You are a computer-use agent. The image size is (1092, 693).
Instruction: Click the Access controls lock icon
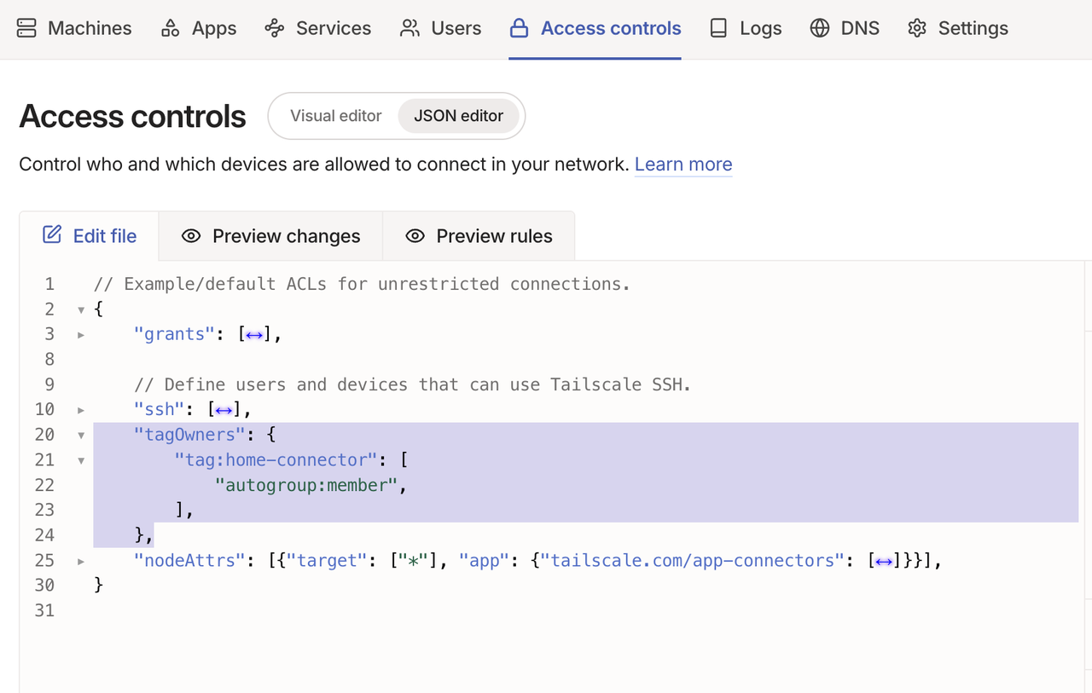pyautogui.click(x=519, y=28)
